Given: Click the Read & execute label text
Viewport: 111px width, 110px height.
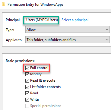Looking at the screenshot, I should coord(43,80).
